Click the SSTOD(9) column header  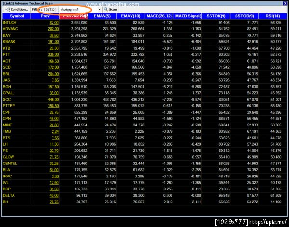(x=244, y=16)
